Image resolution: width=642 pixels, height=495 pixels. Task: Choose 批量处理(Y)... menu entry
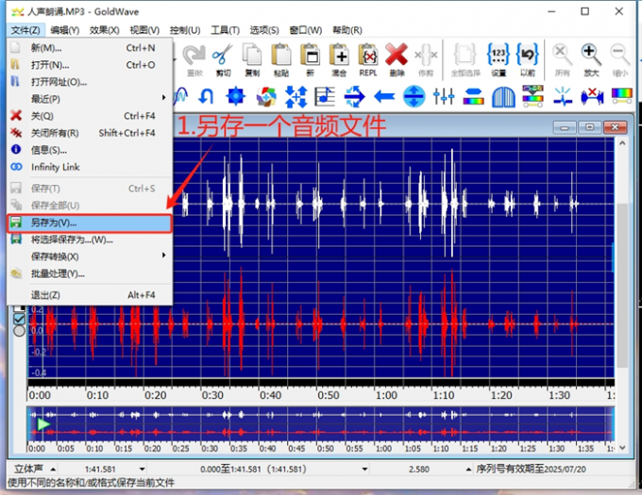tap(90, 273)
